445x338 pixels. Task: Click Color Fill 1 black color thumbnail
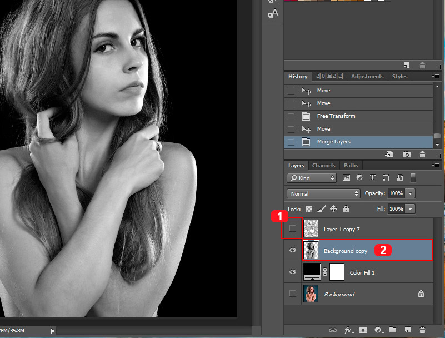312,272
